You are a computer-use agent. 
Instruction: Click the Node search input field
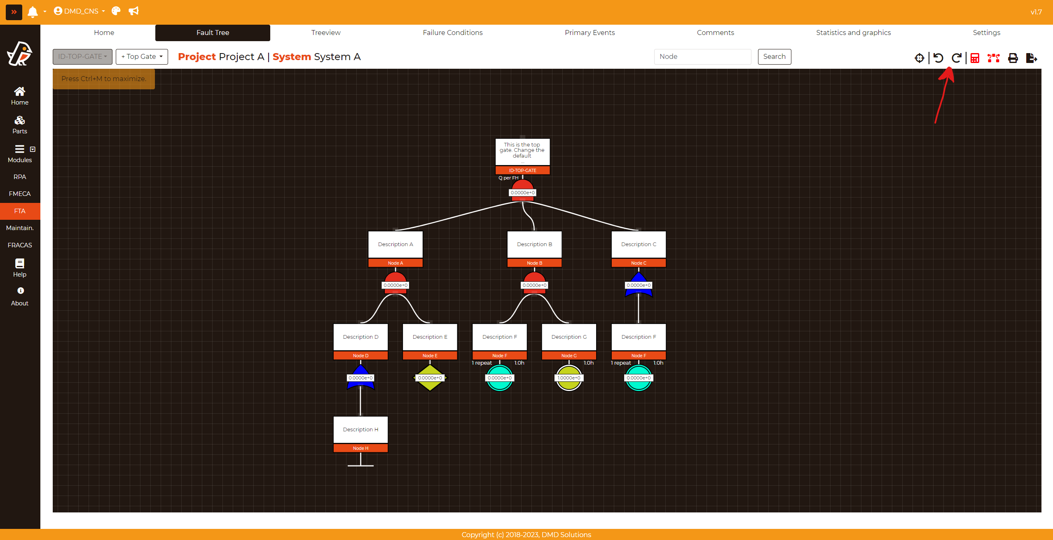702,56
